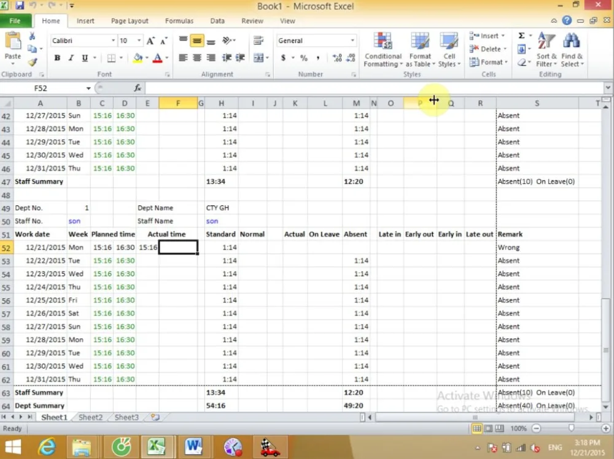Save workbook from quick access toolbar

point(19,6)
